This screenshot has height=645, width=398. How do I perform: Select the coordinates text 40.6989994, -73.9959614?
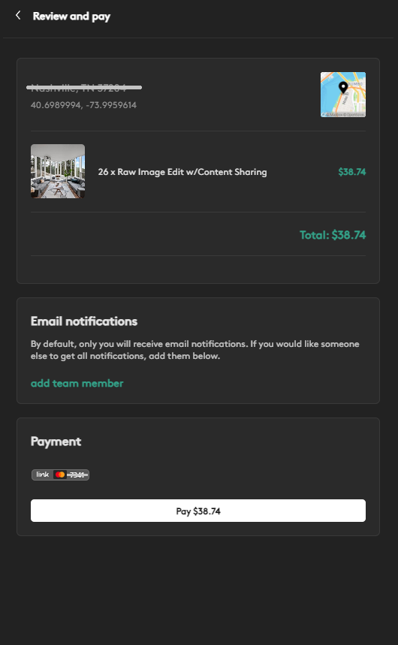pos(83,105)
